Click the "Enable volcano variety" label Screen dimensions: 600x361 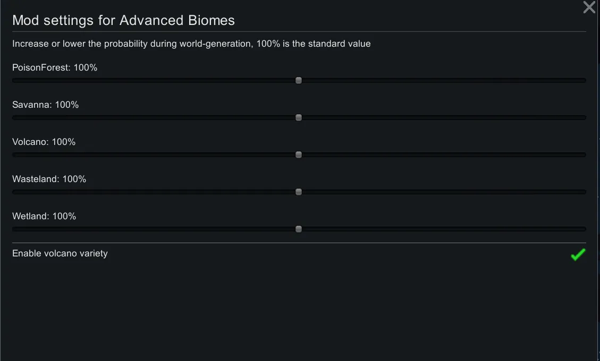tap(60, 254)
